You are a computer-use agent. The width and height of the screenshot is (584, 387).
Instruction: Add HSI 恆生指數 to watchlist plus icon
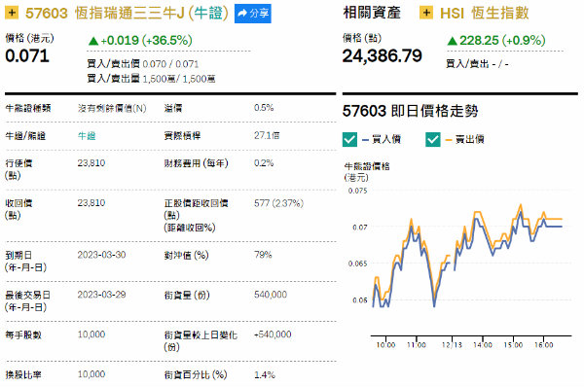click(x=426, y=13)
